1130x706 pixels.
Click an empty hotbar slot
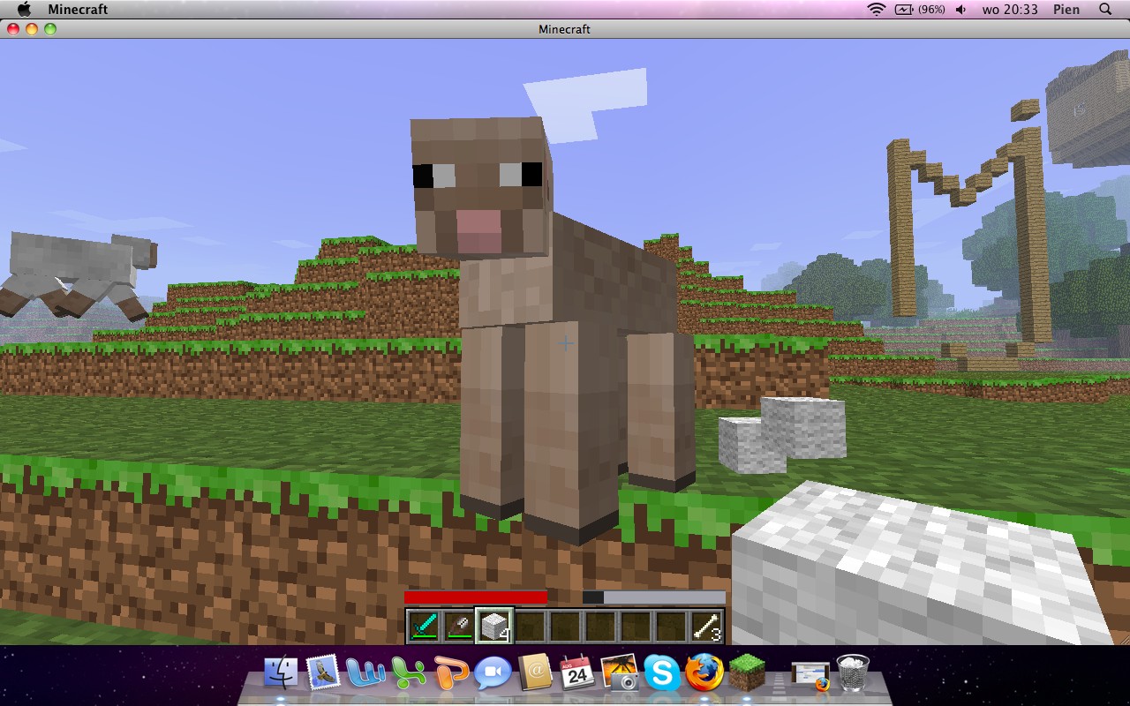[x=565, y=627]
